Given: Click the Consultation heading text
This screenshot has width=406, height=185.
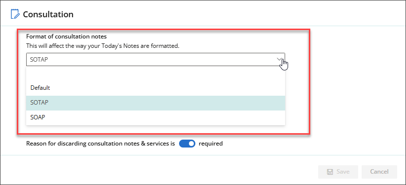Looking at the screenshot, I should pos(48,14).
